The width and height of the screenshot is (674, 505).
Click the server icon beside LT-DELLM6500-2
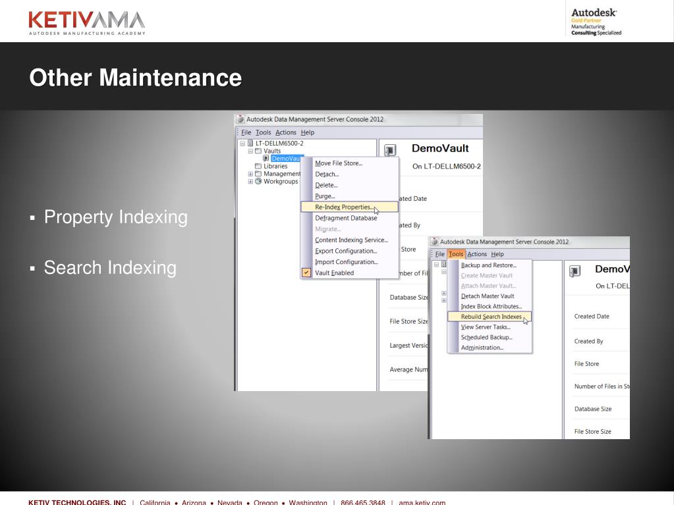250,144
